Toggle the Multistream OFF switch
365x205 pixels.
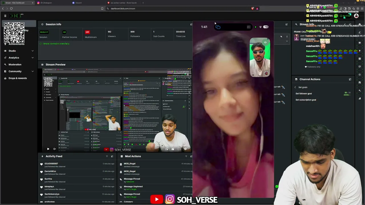click(x=87, y=32)
